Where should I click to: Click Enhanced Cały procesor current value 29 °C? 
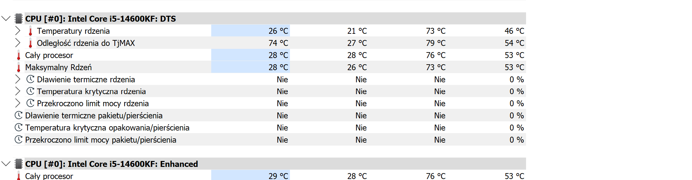point(278,176)
